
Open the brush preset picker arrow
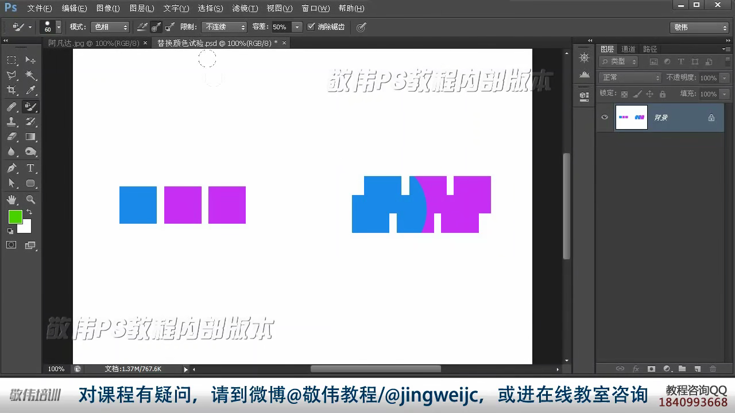click(x=59, y=27)
